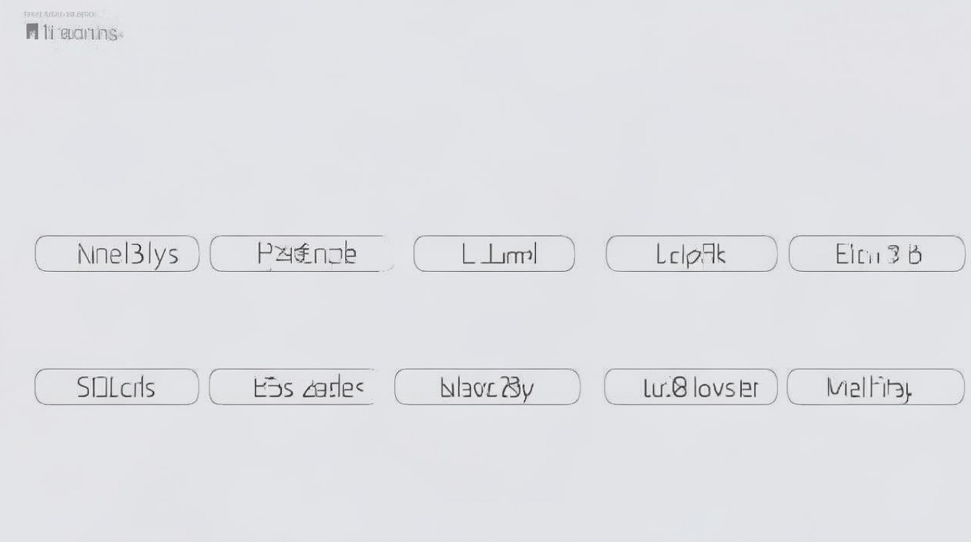Choose the rounded option starting with 'SDL'
971x542 pixels.
117,387
